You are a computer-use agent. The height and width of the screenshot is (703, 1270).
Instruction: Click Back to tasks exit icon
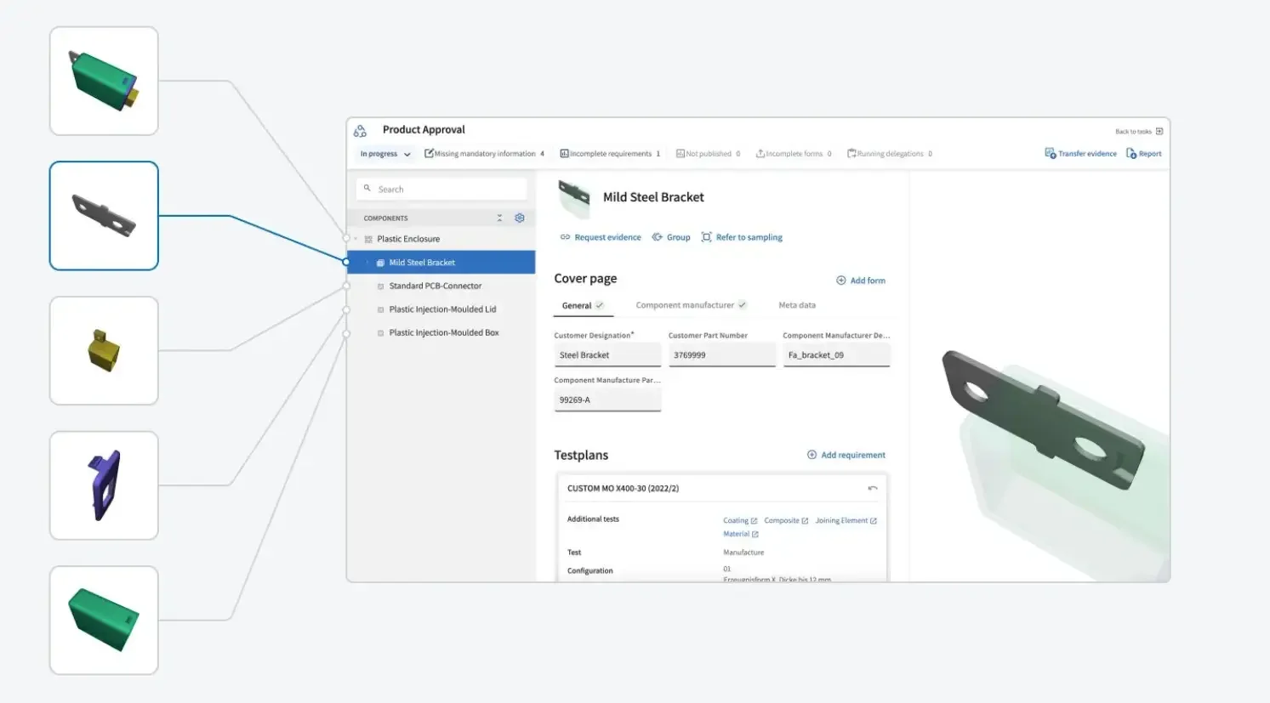tap(1159, 131)
